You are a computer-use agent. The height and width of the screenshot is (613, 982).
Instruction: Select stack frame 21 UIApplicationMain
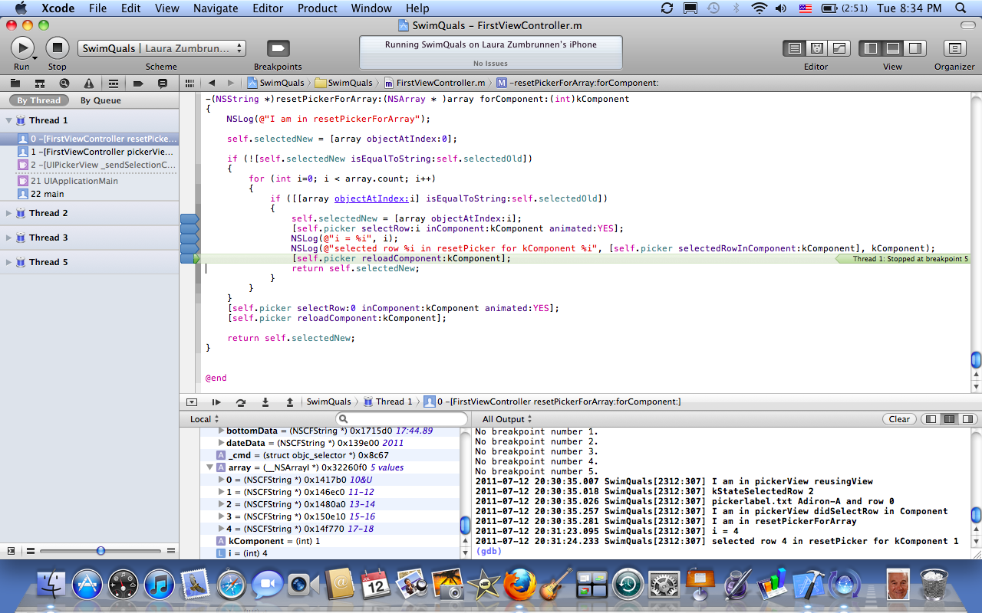pyautogui.click(x=90, y=181)
